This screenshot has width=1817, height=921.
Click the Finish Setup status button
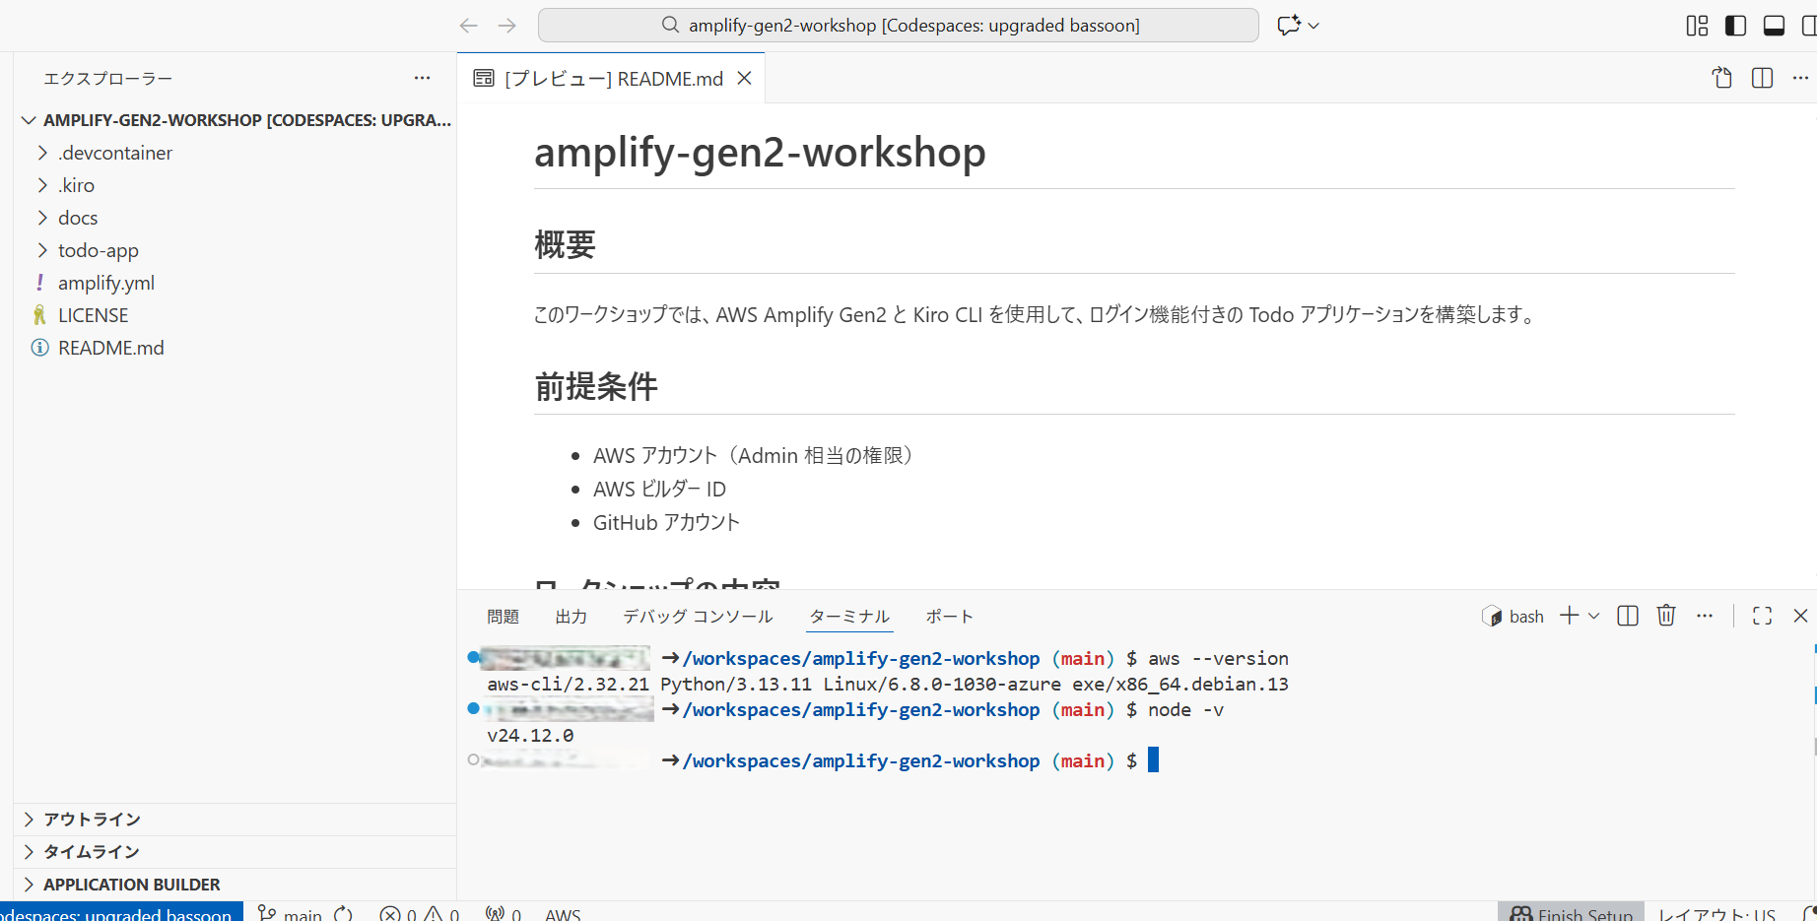(1573, 913)
